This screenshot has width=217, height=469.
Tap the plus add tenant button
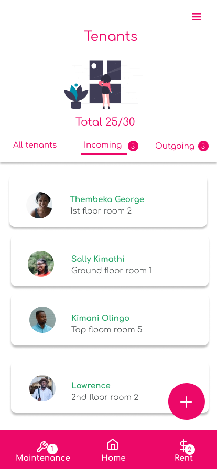pyautogui.click(x=187, y=401)
